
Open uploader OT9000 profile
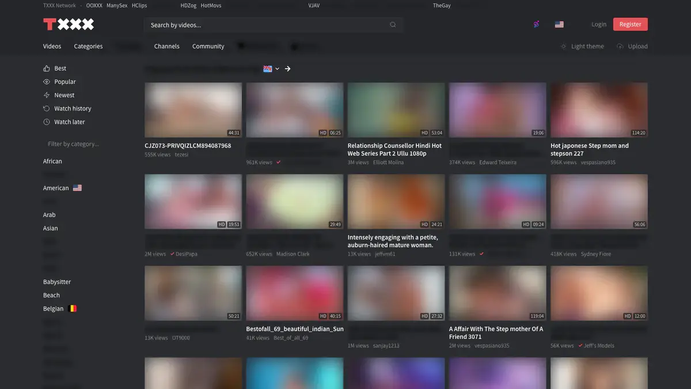pyautogui.click(x=181, y=338)
